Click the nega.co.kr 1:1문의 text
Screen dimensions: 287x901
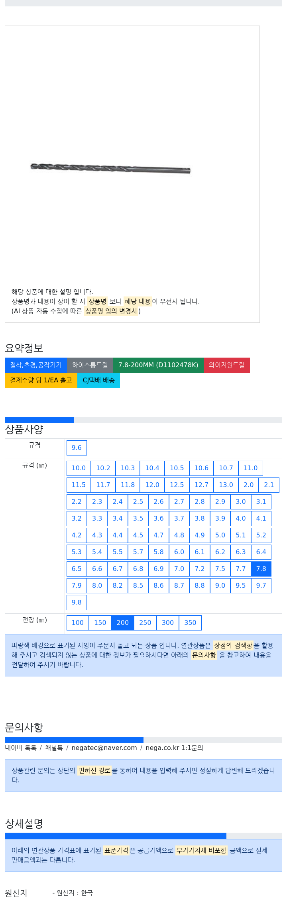pos(174,748)
